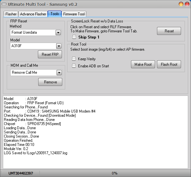Click the Flash Root button
This screenshot has height=177, width=191.
click(x=169, y=64)
